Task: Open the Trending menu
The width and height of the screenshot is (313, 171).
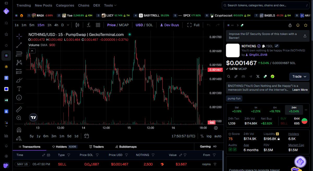Action: [23, 5]
